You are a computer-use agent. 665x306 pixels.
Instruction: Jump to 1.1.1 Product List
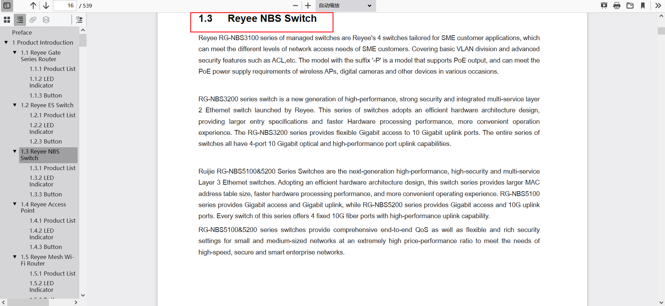point(52,69)
